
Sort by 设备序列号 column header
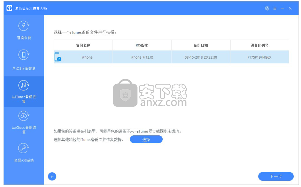click(260, 45)
